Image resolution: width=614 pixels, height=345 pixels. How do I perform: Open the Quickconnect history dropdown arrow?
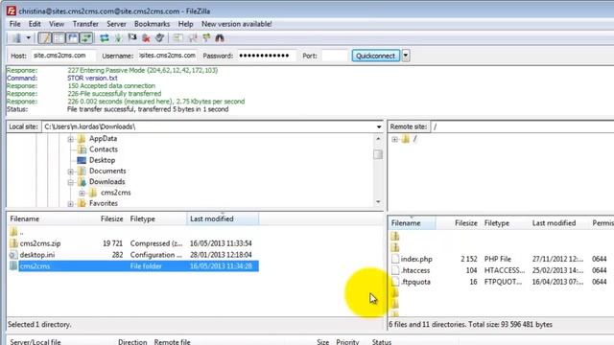(x=406, y=56)
